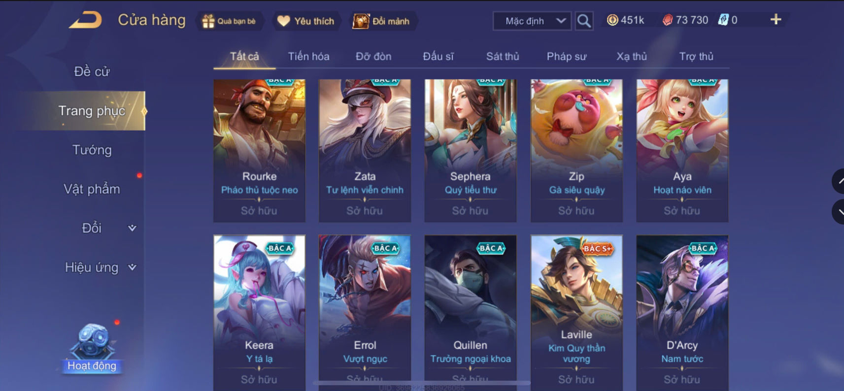Screen dimensions: 844x391
Task: Click the magnifier search icon
Action: click(x=584, y=21)
